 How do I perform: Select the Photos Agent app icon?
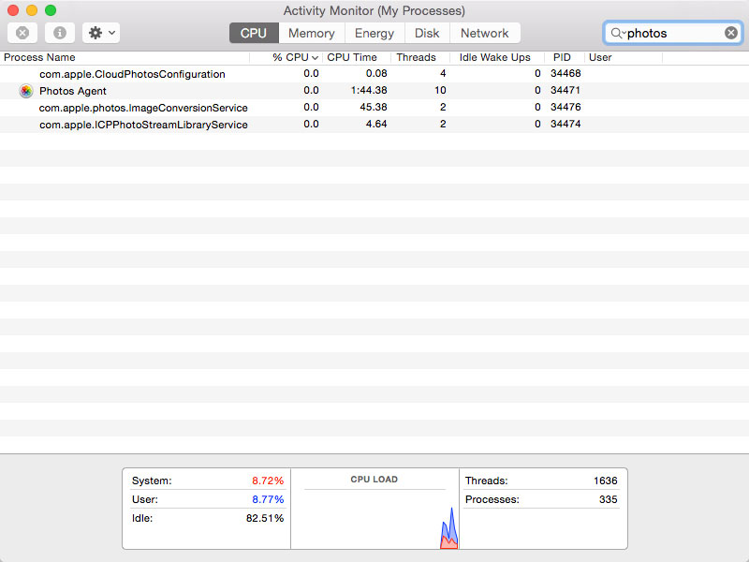coord(26,91)
